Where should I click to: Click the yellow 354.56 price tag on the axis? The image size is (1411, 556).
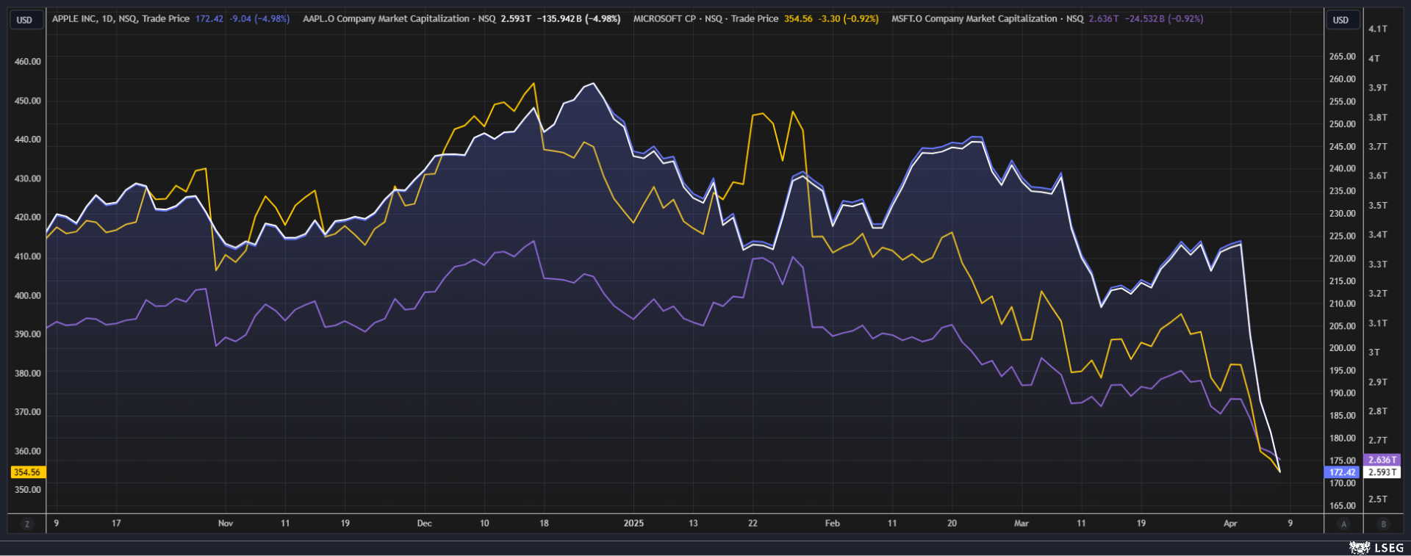(x=27, y=472)
